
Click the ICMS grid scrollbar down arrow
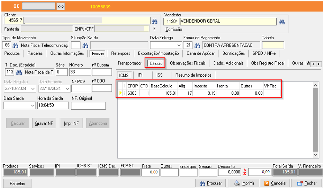tap(316, 155)
